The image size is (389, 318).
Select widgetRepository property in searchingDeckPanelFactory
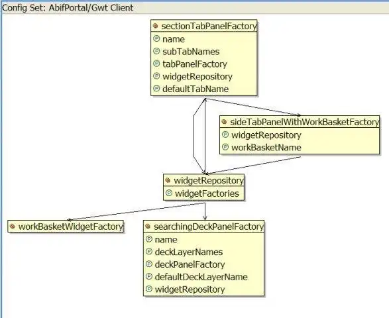pos(190,290)
